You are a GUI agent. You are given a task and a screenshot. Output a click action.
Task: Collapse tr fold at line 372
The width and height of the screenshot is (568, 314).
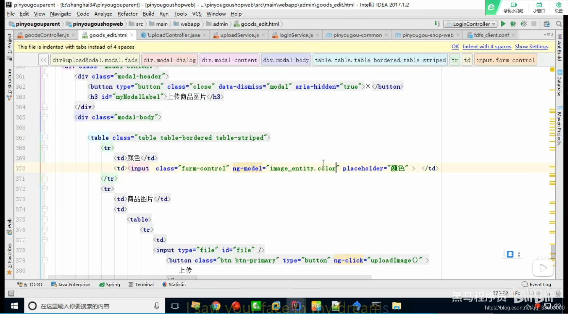point(45,189)
